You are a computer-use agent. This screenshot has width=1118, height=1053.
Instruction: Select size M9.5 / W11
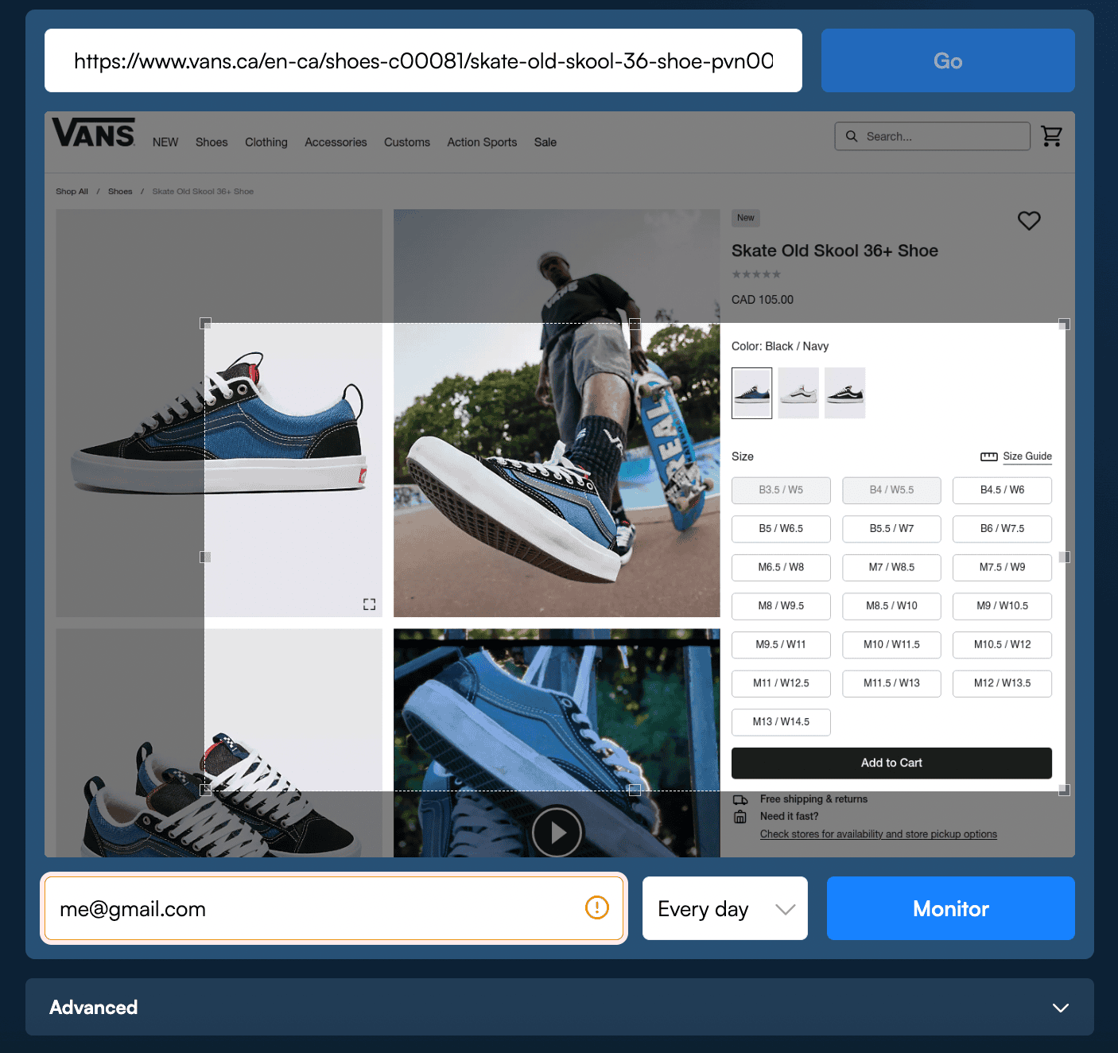click(781, 645)
